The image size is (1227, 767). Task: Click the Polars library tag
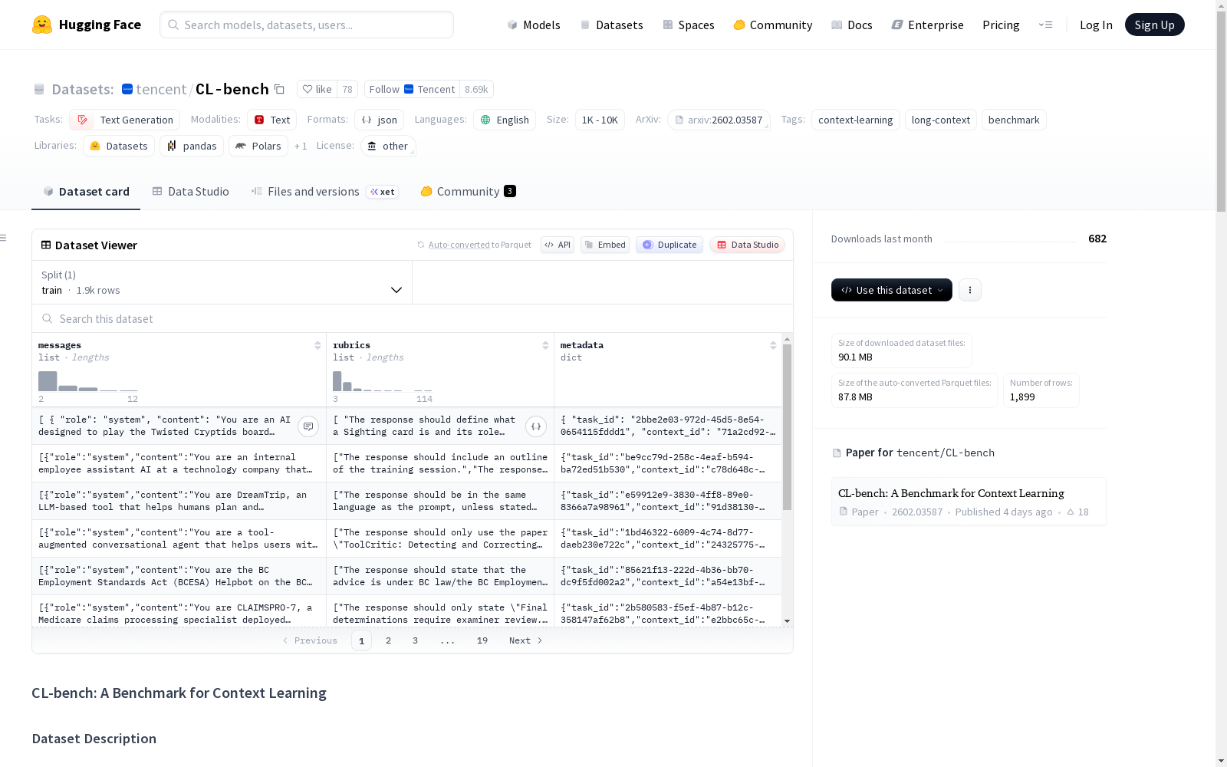click(258, 146)
